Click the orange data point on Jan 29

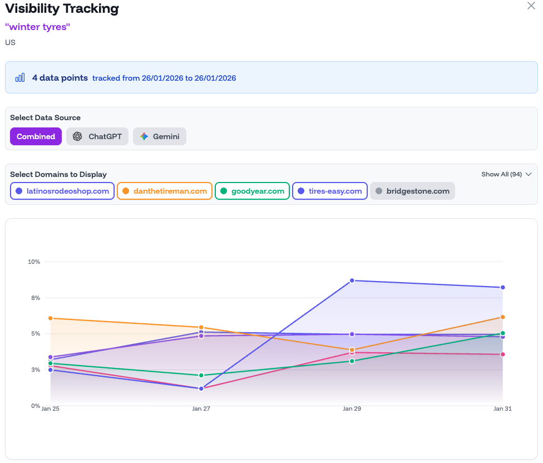tap(352, 350)
